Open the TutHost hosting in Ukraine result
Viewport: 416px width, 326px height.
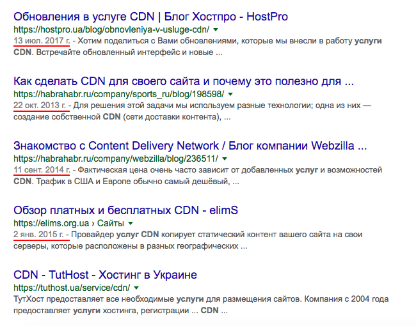(x=105, y=275)
